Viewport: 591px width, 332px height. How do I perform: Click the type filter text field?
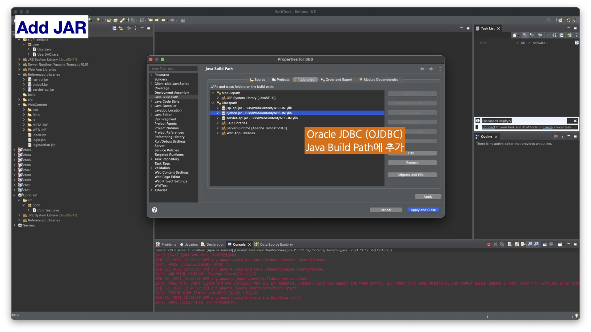pyautogui.click(x=173, y=69)
